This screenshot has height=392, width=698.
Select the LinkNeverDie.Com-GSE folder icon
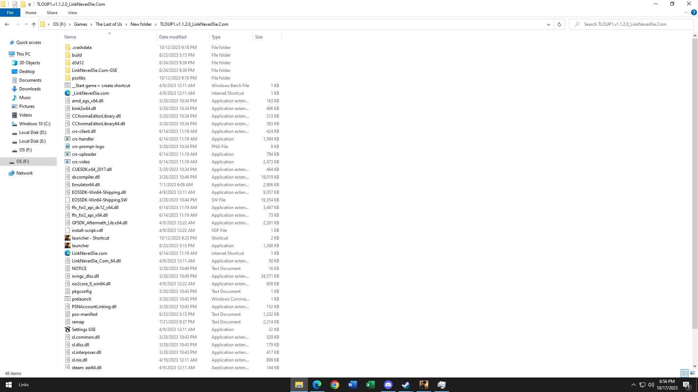coord(68,70)
